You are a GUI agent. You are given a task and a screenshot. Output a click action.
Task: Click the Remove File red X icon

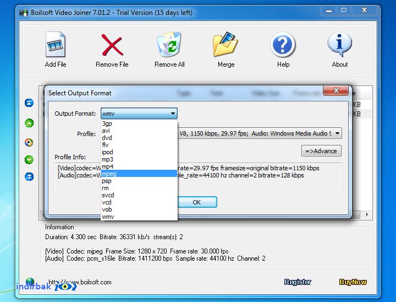coord(112,45)
